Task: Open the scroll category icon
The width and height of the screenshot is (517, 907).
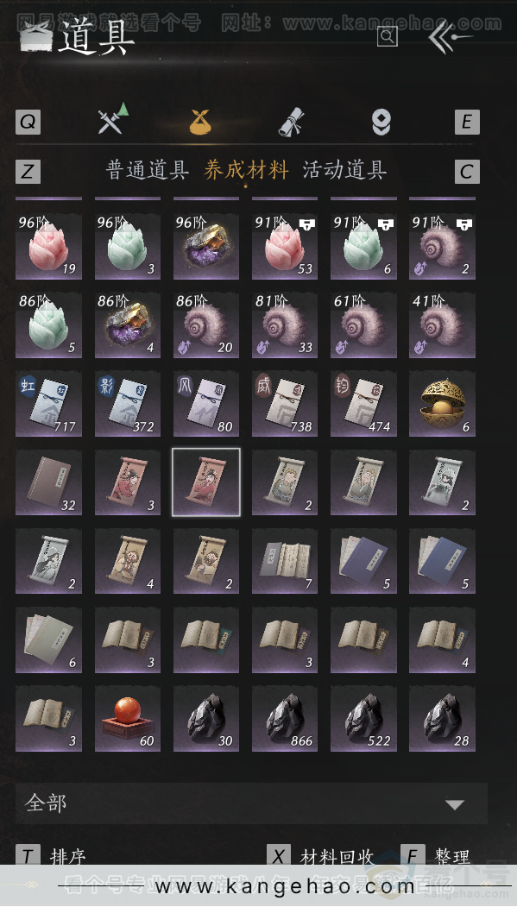Action: tap(292, 122)
